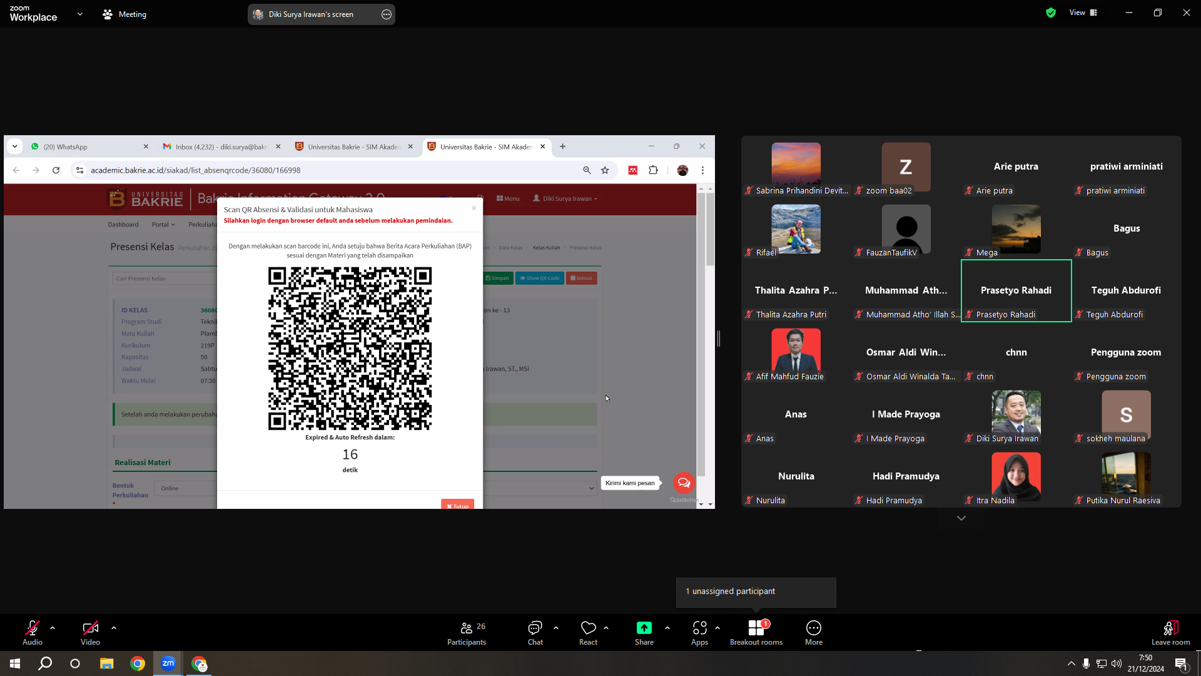Click the Cari Presensi Kelas search field
Screen dimensions: 1201x676
coord(165,278)
